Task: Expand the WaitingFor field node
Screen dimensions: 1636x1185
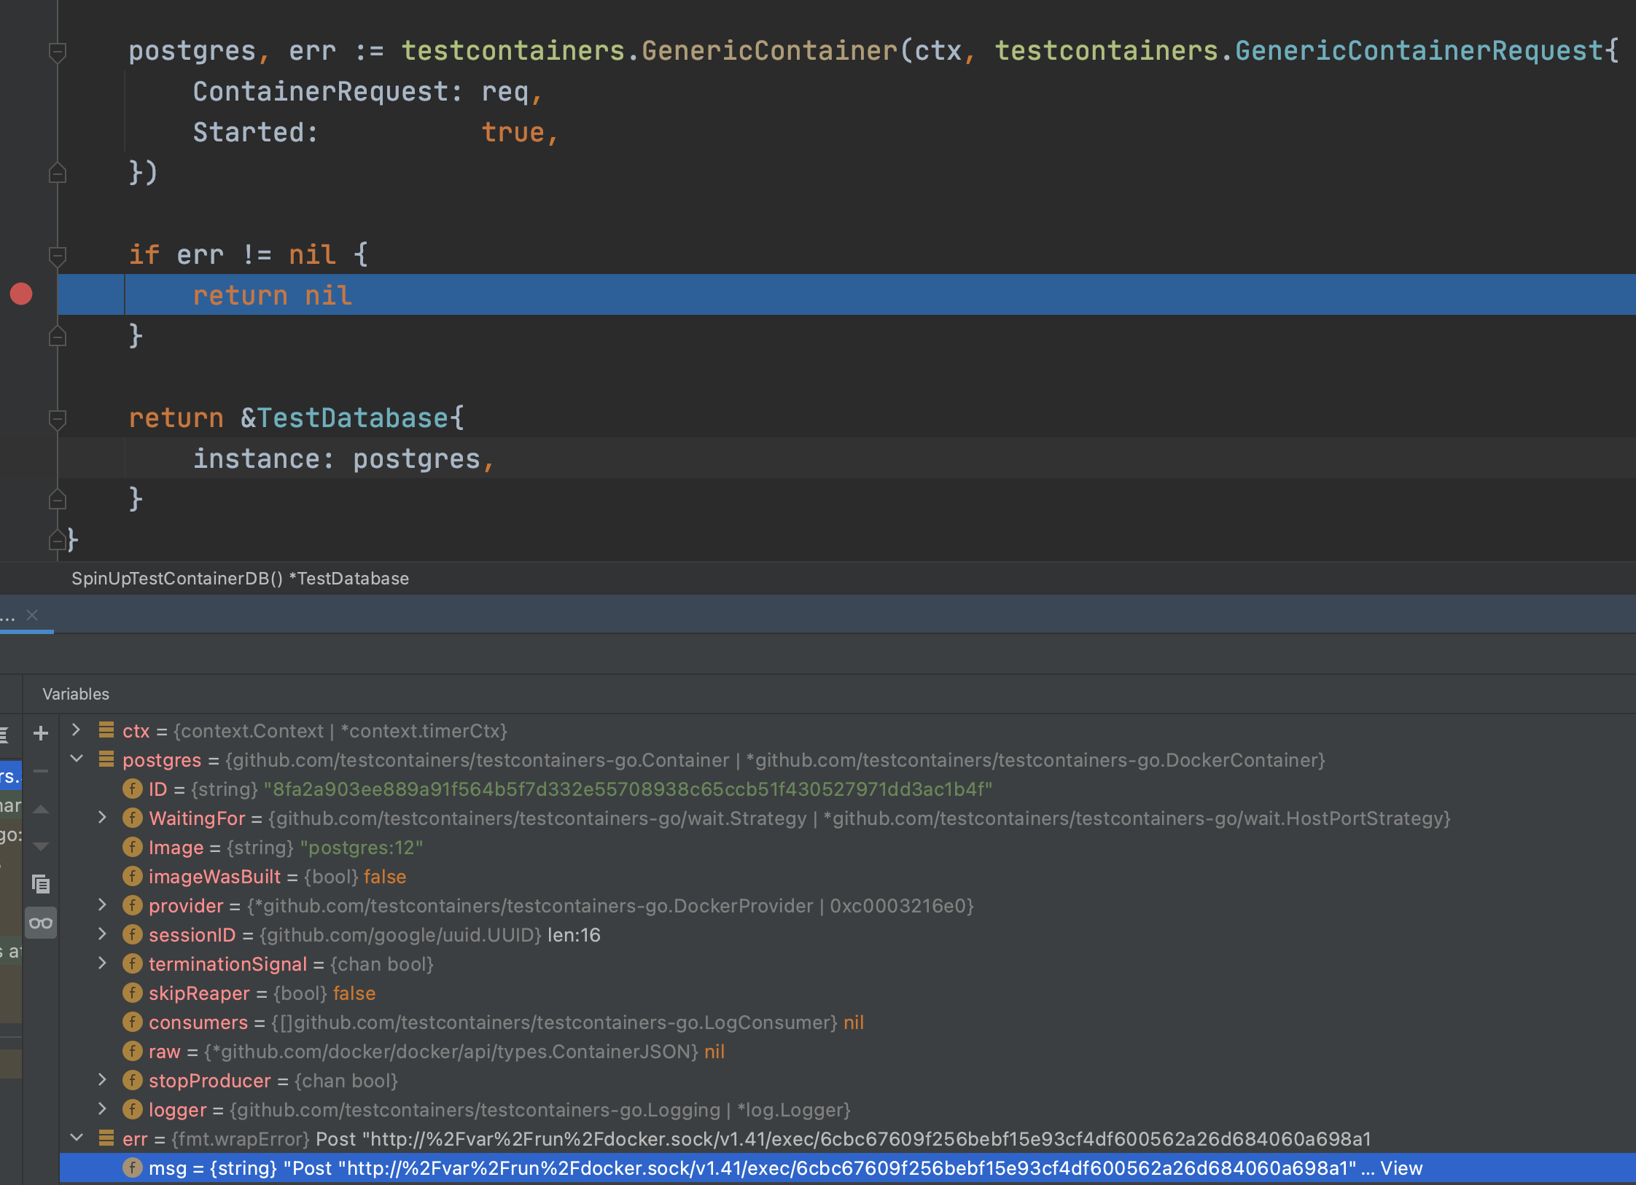Action: tap(102, 818)
